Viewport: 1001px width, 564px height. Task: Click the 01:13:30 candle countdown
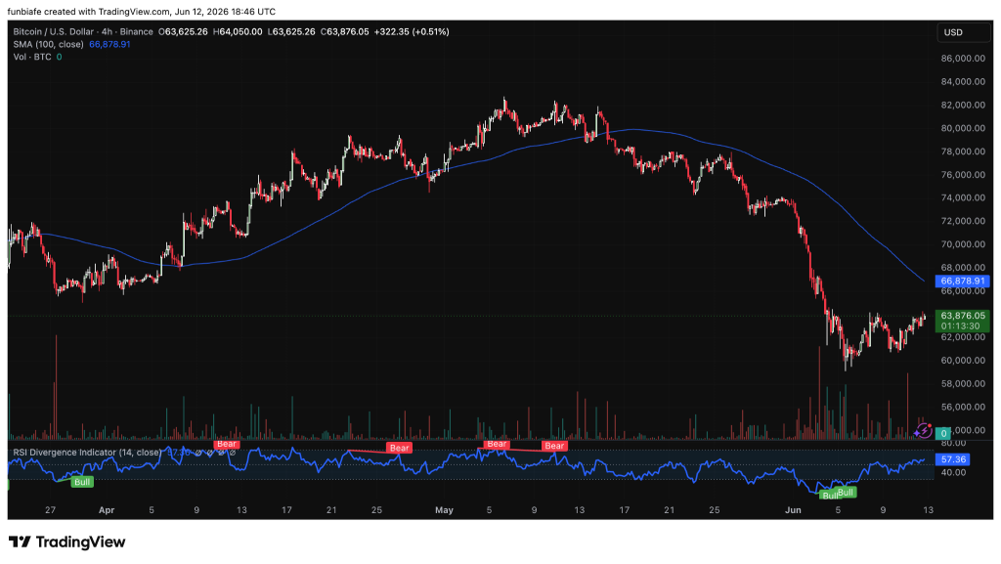[x=960, y=326]
